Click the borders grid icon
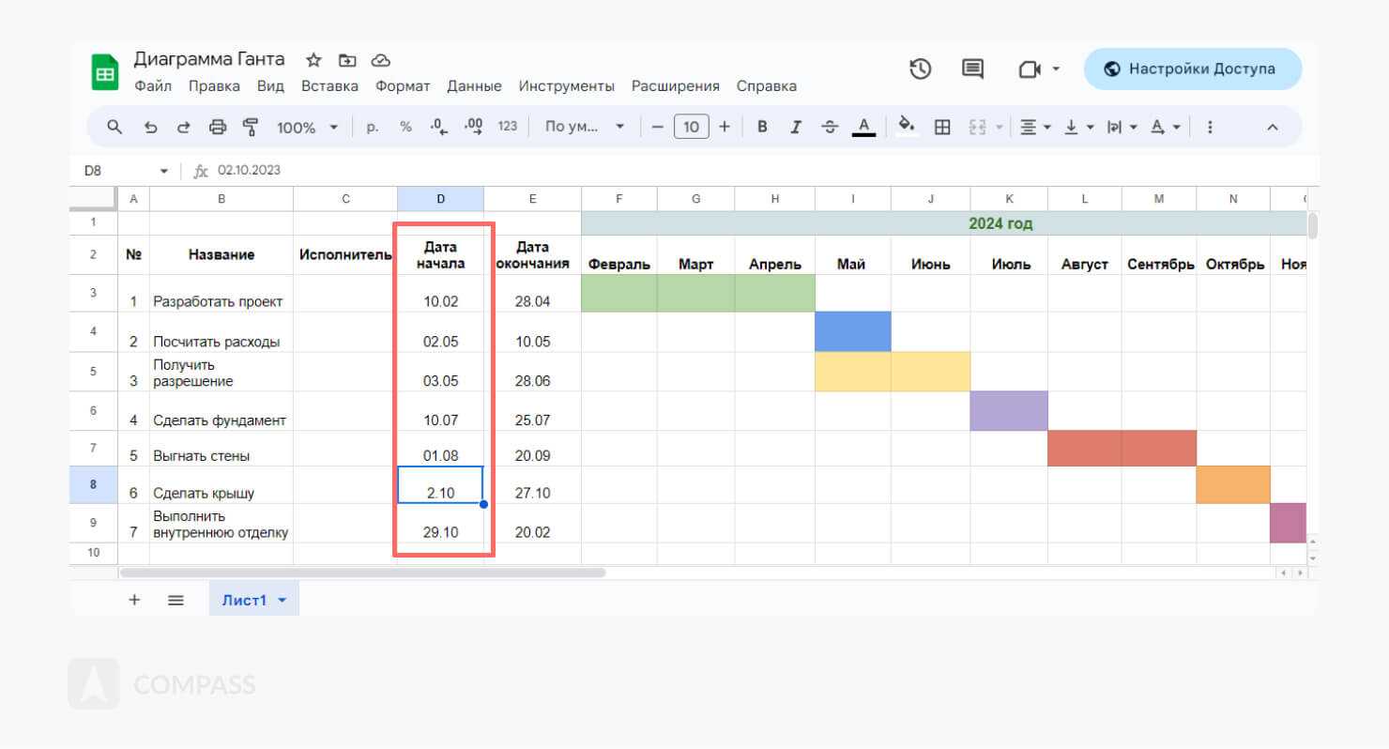This screenshot has width=1389, height=749. [x=942, y=127]
